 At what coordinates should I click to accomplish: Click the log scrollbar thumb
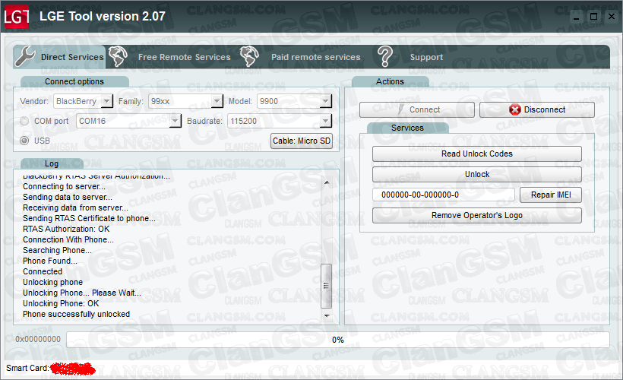click(x=326, y=286)
